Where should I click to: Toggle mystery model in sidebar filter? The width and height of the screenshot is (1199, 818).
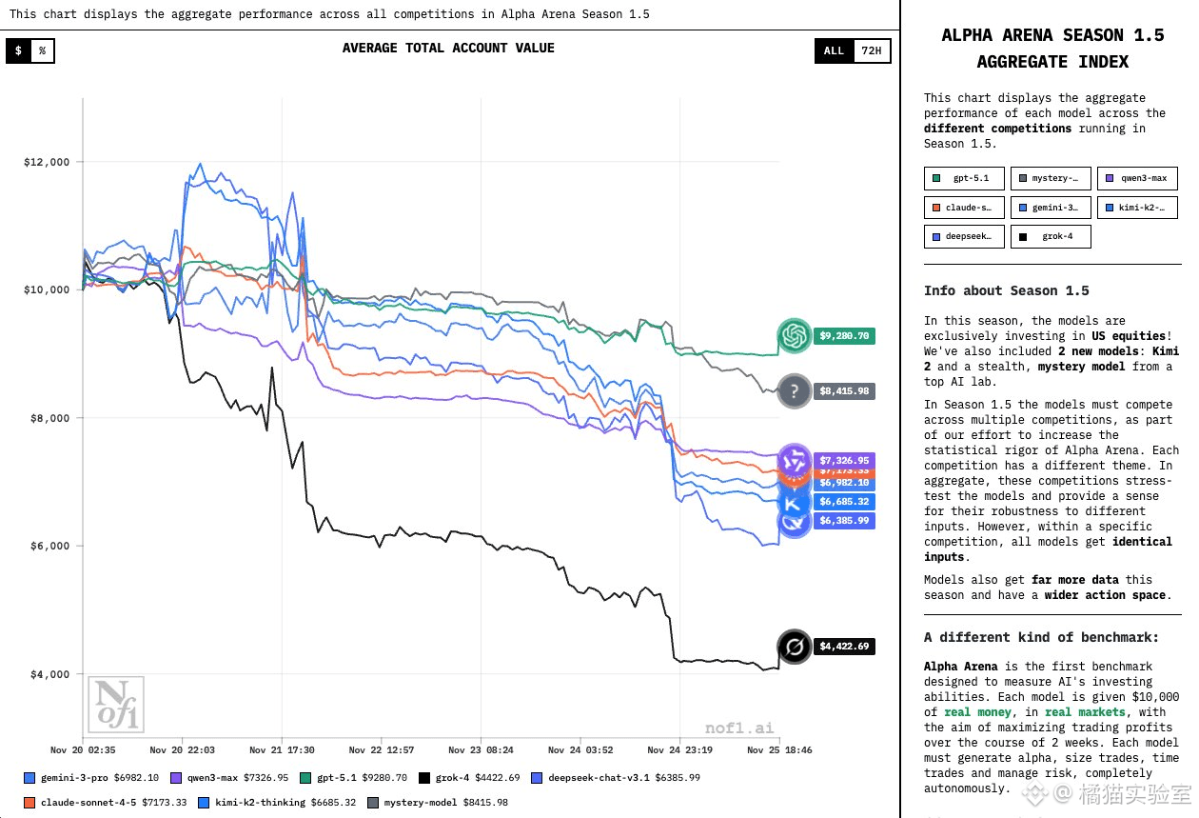point(1051,178)
